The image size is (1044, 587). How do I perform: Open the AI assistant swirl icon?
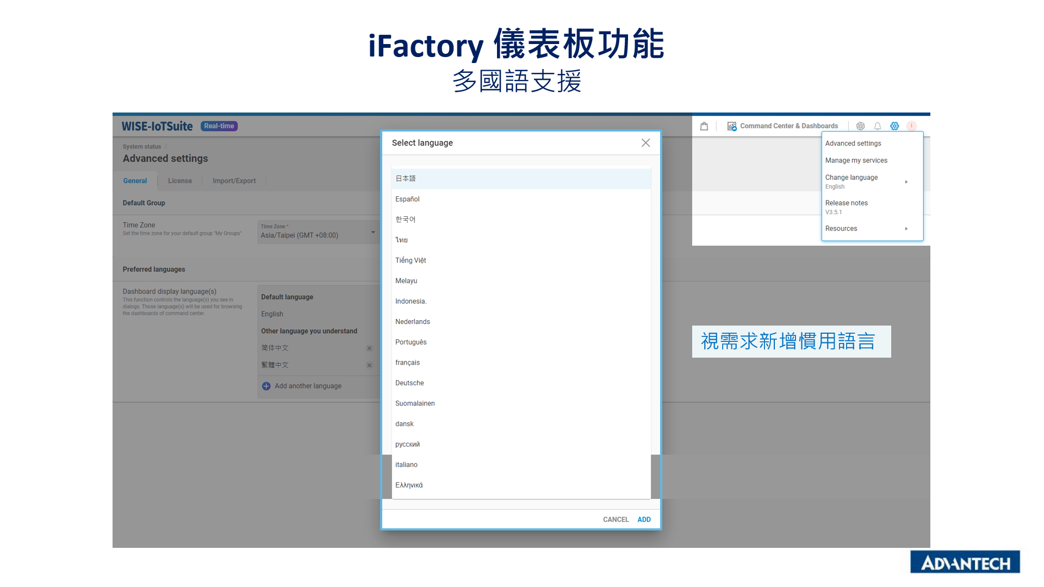(x=860, y=126)
